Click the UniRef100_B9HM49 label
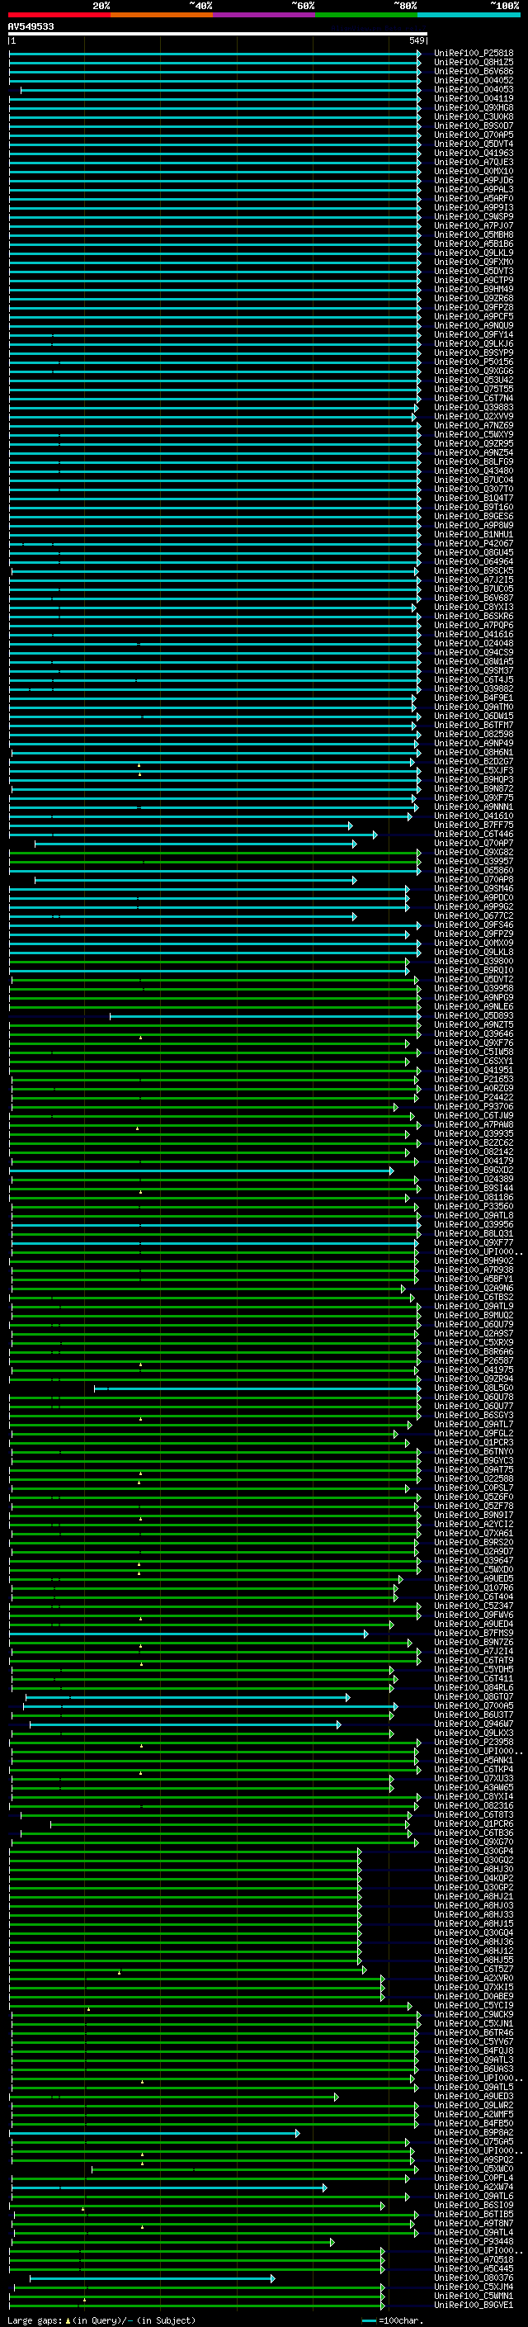 pos(474,289)
